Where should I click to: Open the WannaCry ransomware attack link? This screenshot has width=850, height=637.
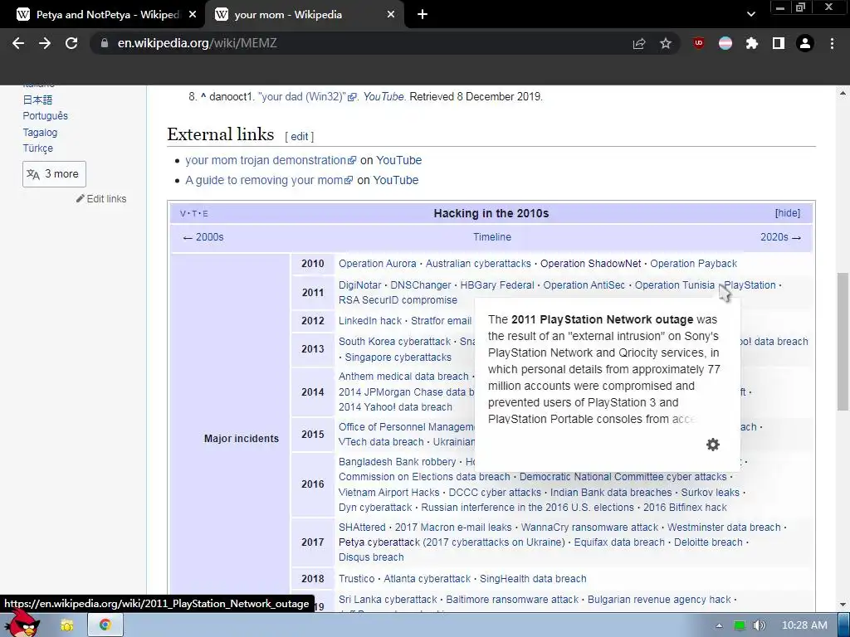[x=589, y=528]
